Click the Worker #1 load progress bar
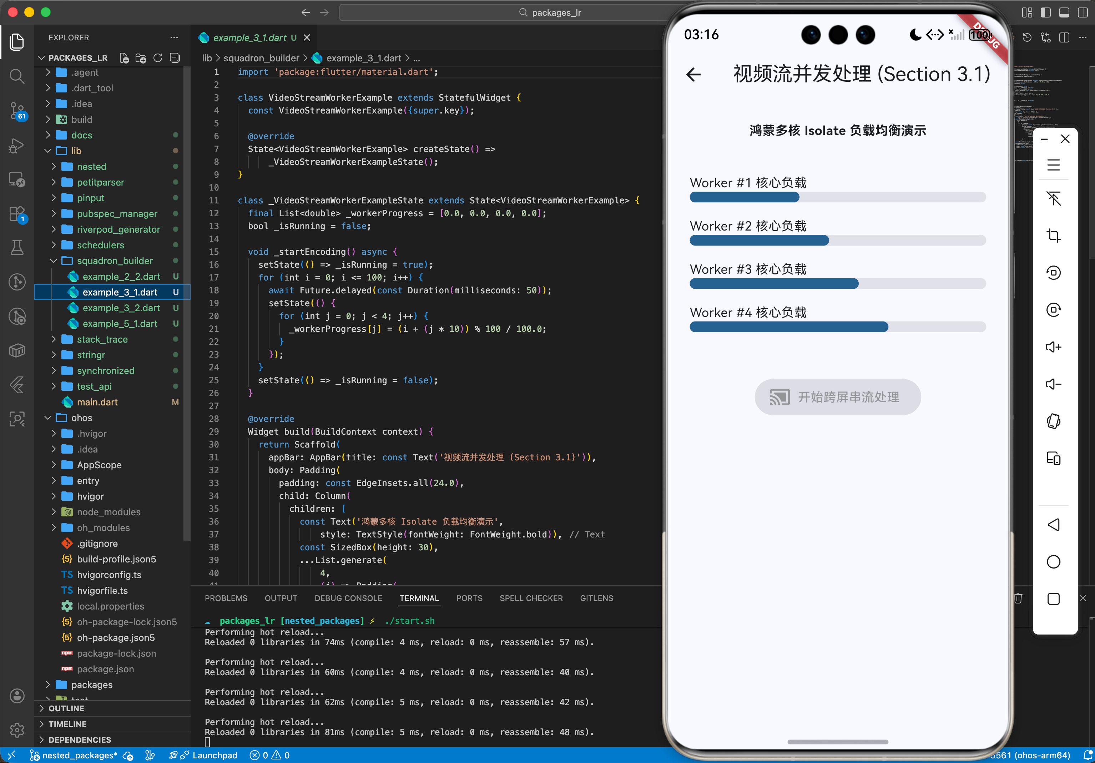1095x763 pixels. 837,197
